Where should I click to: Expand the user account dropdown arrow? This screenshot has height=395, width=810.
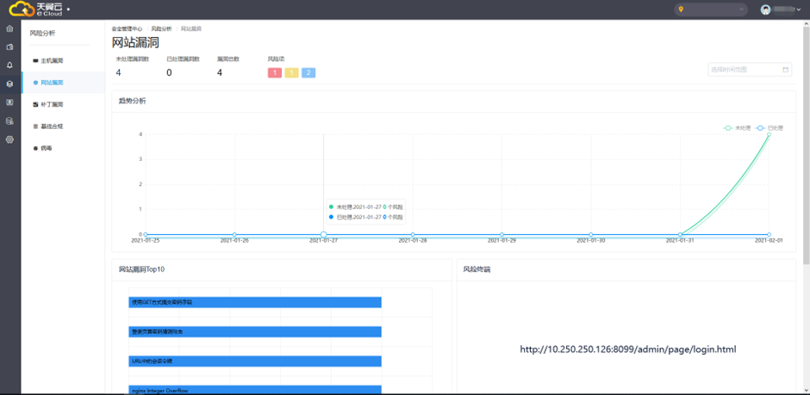point(801,9)
